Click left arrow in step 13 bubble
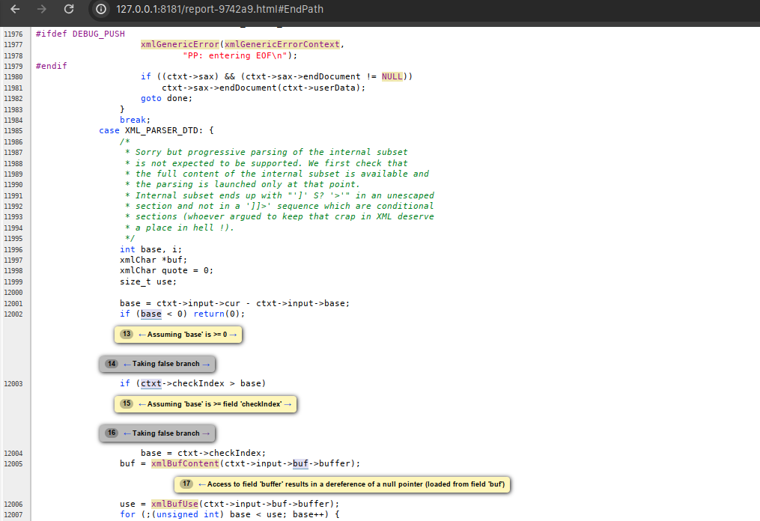 pos(142,335)
